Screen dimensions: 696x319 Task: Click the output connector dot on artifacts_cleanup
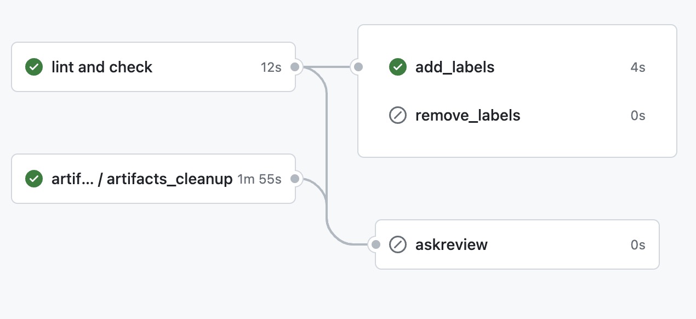coord(295,179)
